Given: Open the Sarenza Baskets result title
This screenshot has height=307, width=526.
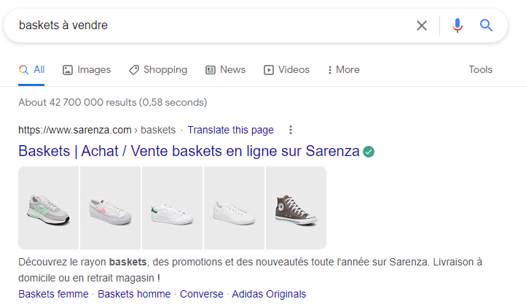Looking at the screenshot, I should coord(189,152).
